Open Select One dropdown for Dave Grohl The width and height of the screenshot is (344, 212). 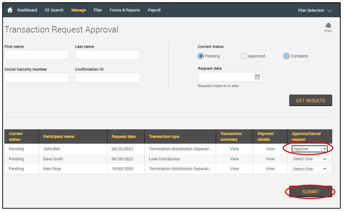point(309,159)
